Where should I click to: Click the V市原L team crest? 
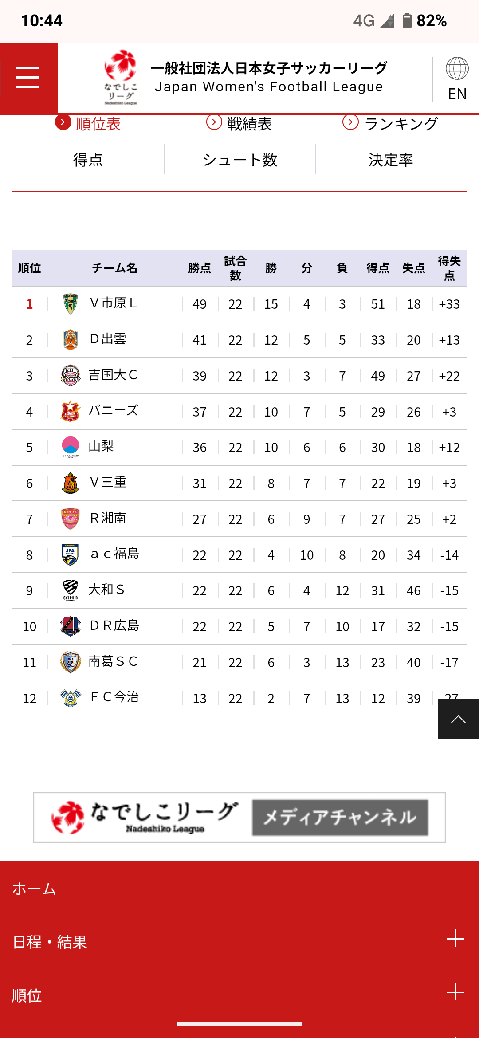[70, 304]
